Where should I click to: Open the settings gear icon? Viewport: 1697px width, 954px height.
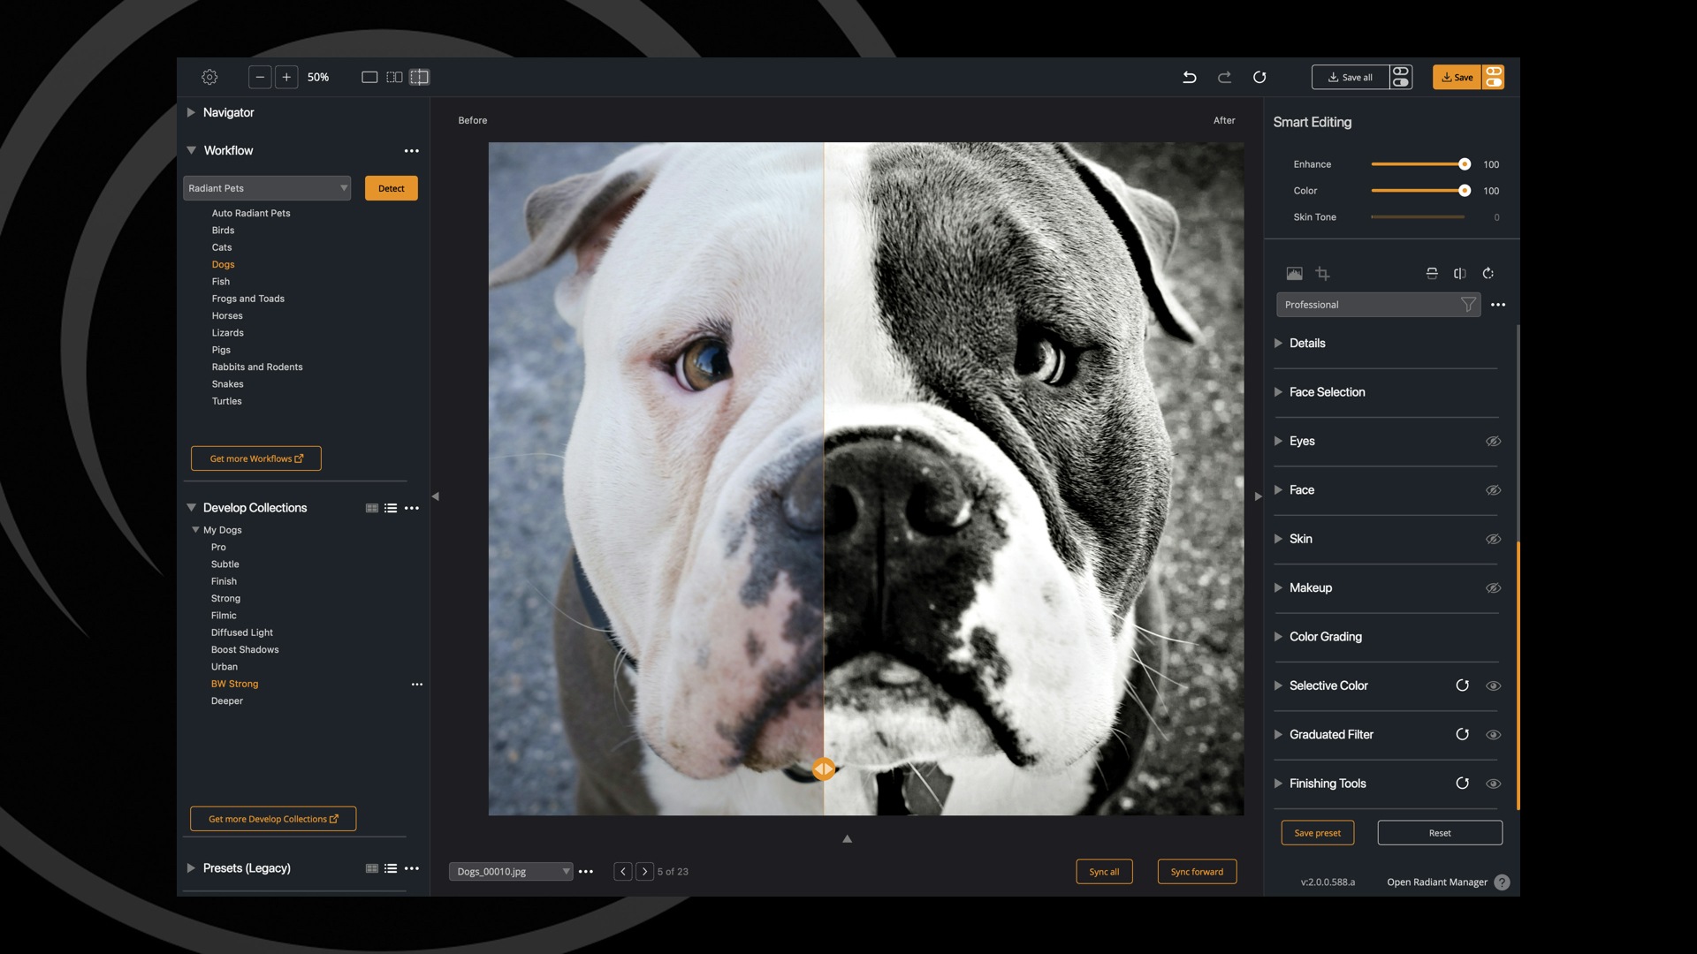(209, 77)
